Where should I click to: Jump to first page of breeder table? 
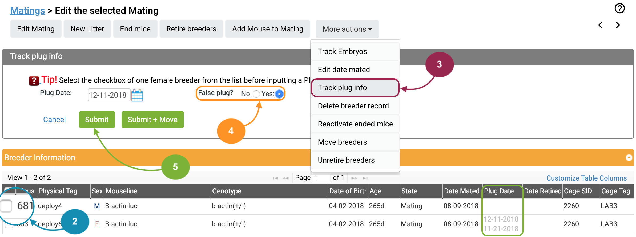tap(275, 178)
